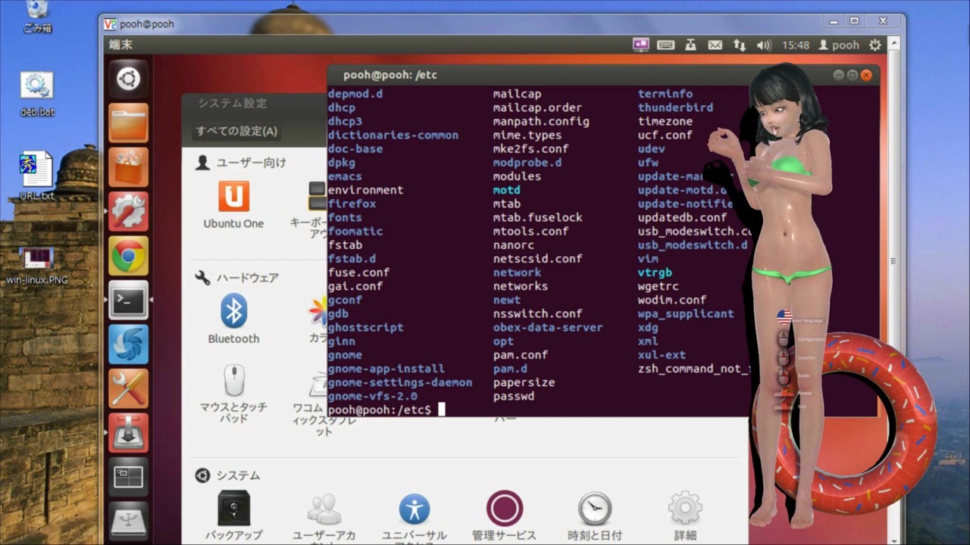The height and width of the screenshot is (545, 970).
Task: Open the keyboard input indicator menu
Action: tap(665, 45)
